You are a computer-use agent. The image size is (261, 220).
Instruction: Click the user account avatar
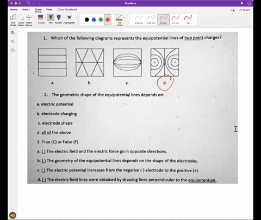click(x=13, y=215)
